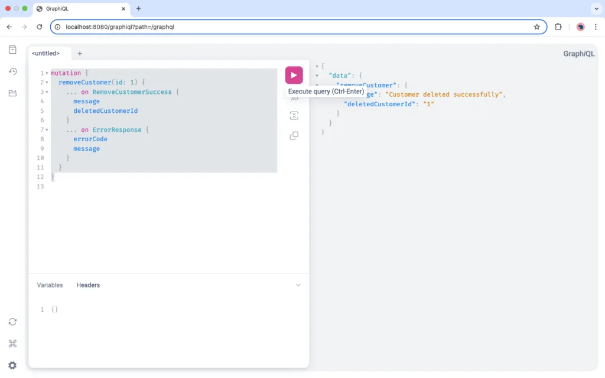Click the "deletedCustomerId" key in the response

380,104
